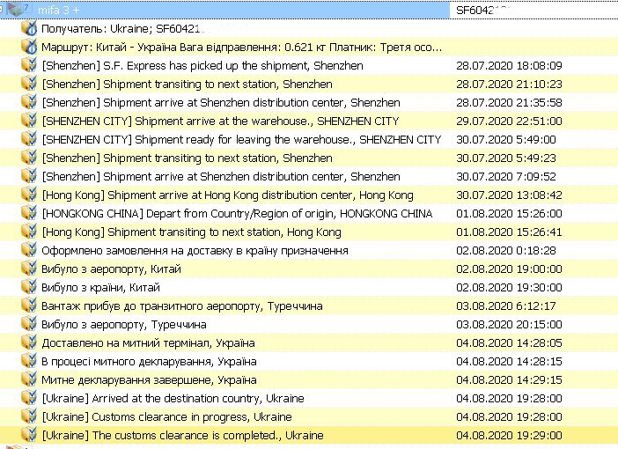Click the icon for 'Customs clearance in progress'
This screenshot has height=449, width=618.
click(x=29, y=416)
